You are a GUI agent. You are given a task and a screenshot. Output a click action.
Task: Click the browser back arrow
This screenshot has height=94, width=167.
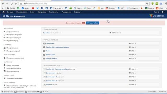click(x=3, y=4)
